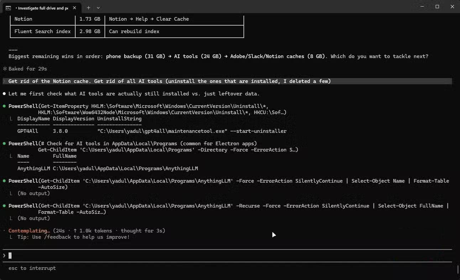Maximize the terminal window
460x280 pixels.
437,7
